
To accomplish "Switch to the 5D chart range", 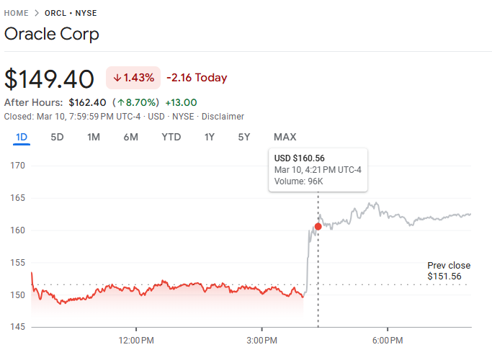I will click(x=57, y=138).
